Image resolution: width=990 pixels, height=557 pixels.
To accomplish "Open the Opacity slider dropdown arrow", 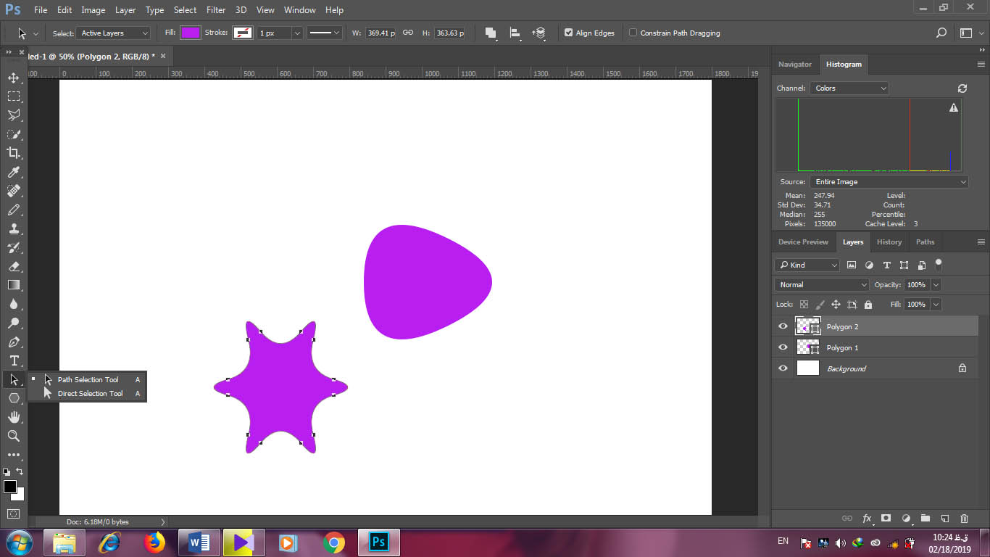I will coord(936,285).
